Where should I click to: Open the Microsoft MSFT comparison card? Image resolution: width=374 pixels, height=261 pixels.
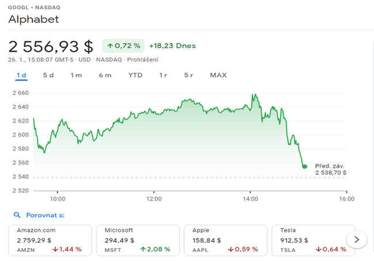pyautogui.click(x=138, y=240)
